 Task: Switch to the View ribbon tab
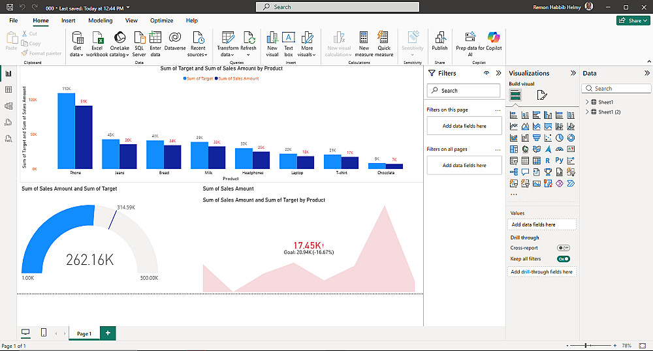[x=131, y=20]
